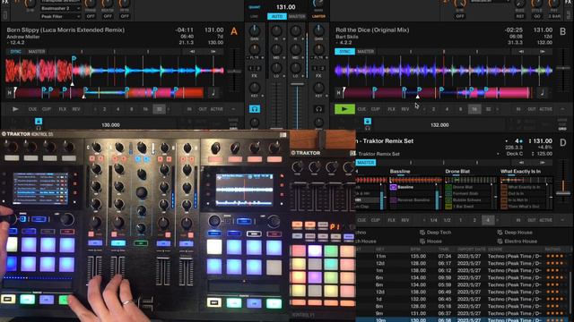574x322 pixels.
Task: Open Electro House favorite playlist
Action: click(x=517, y=241)
